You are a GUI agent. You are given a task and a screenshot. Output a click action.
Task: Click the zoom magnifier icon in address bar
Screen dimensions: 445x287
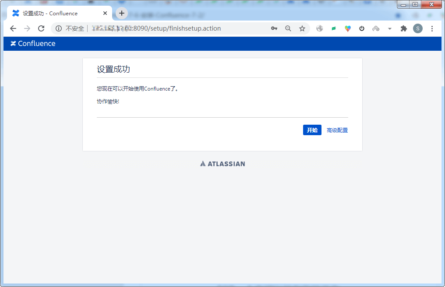pyautogui.click(x=288, y=28)
